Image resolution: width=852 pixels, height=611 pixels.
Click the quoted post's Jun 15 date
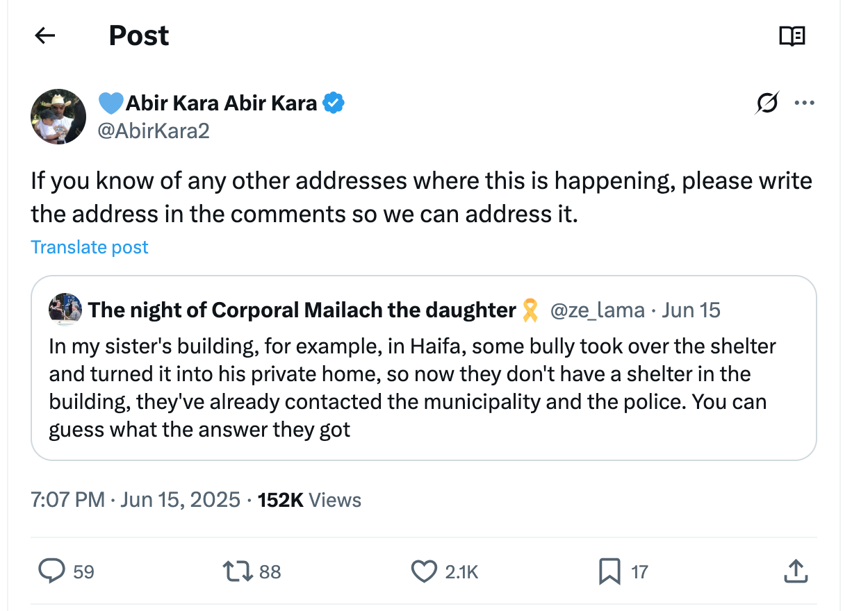click(691, 310)
